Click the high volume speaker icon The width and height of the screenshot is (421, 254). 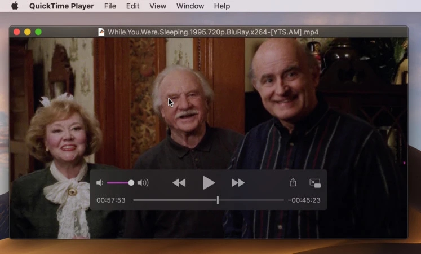(x=143, y=183)
